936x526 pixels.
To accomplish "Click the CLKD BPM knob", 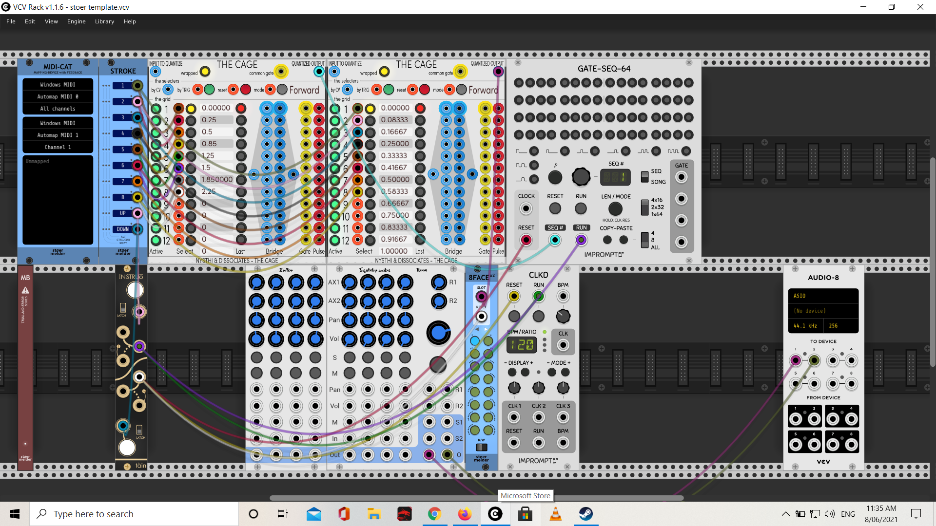I will point(563,316).
